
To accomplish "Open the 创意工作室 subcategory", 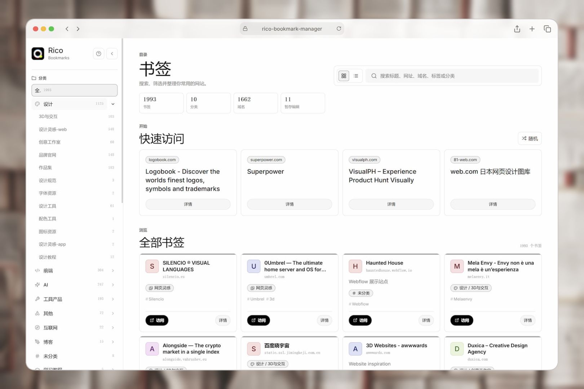I will click(76, 142).
